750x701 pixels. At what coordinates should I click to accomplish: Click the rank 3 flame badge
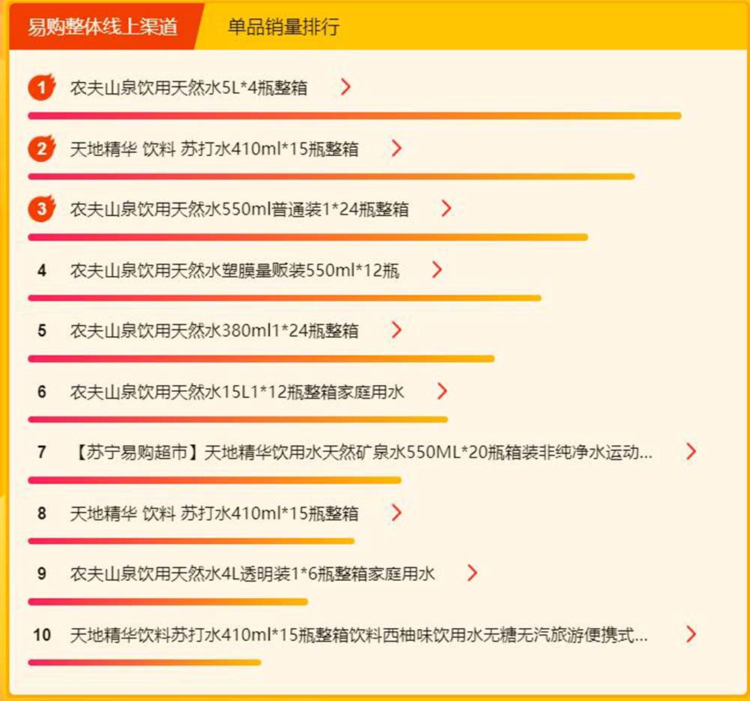pyautogui.click(x=41, y=209)
